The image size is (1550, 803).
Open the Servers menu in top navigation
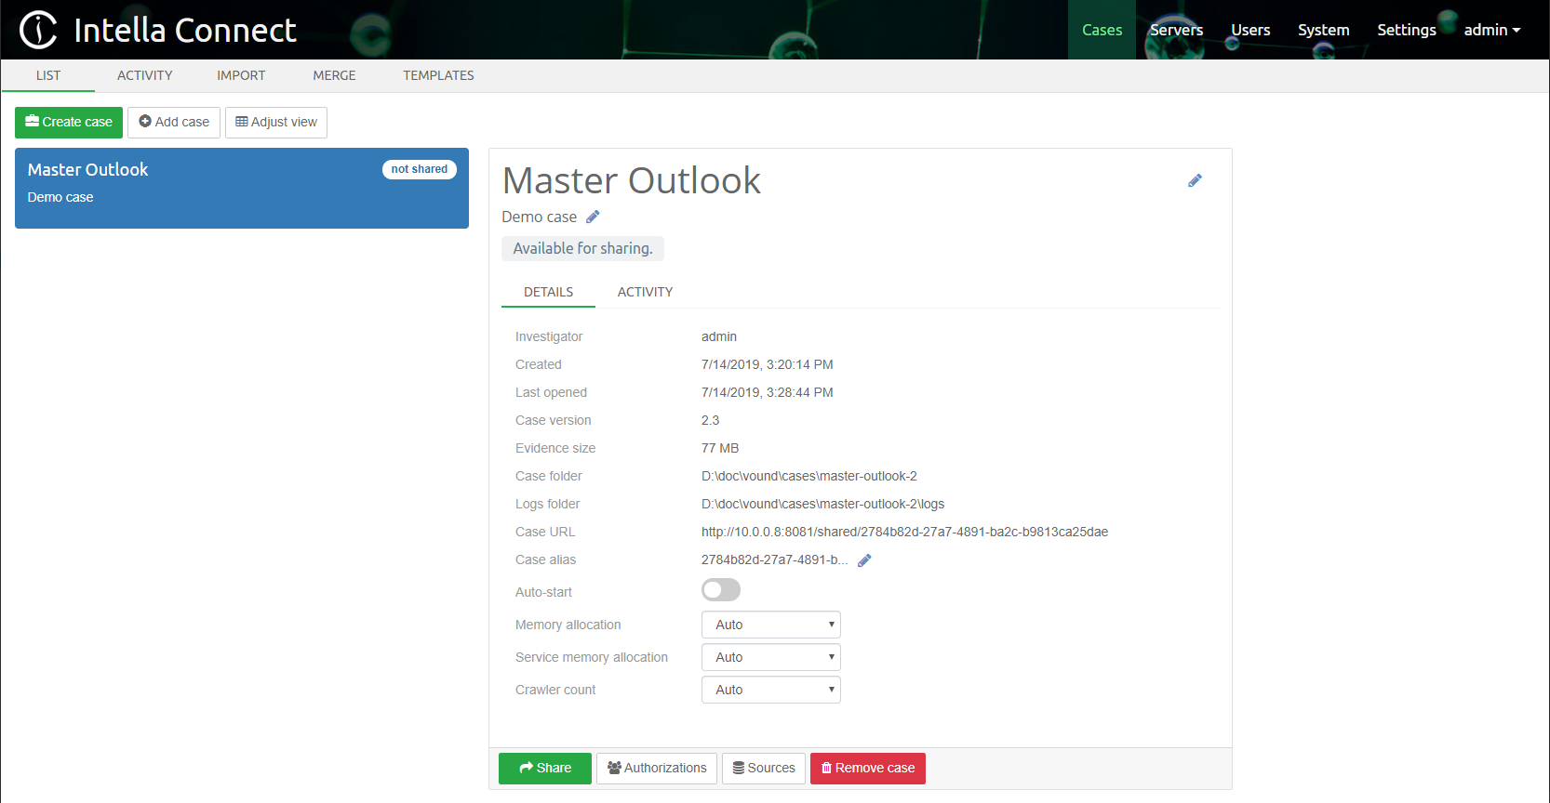pyautogui.click(x=1176, y=30)
